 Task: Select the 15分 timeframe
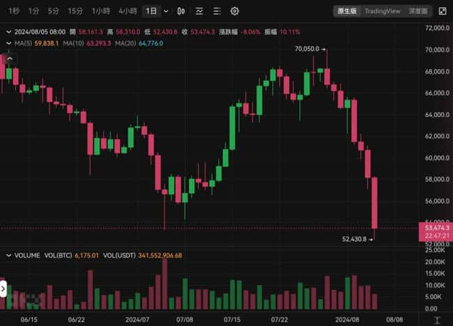(x=75, y=11)
